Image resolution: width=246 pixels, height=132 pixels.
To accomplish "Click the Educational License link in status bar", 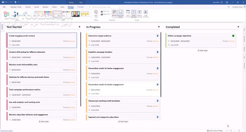I will click(6, 131).
